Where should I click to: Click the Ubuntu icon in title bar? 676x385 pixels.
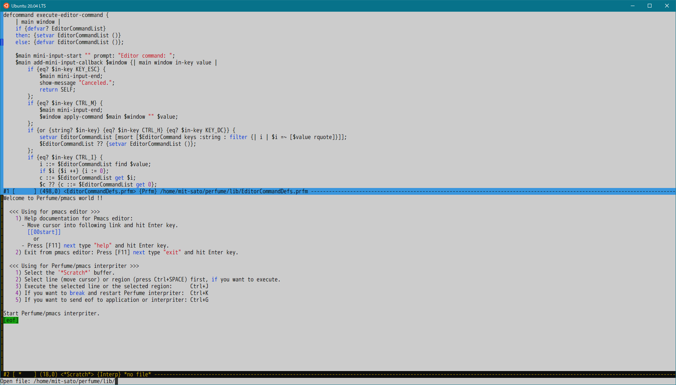(6, 6)
